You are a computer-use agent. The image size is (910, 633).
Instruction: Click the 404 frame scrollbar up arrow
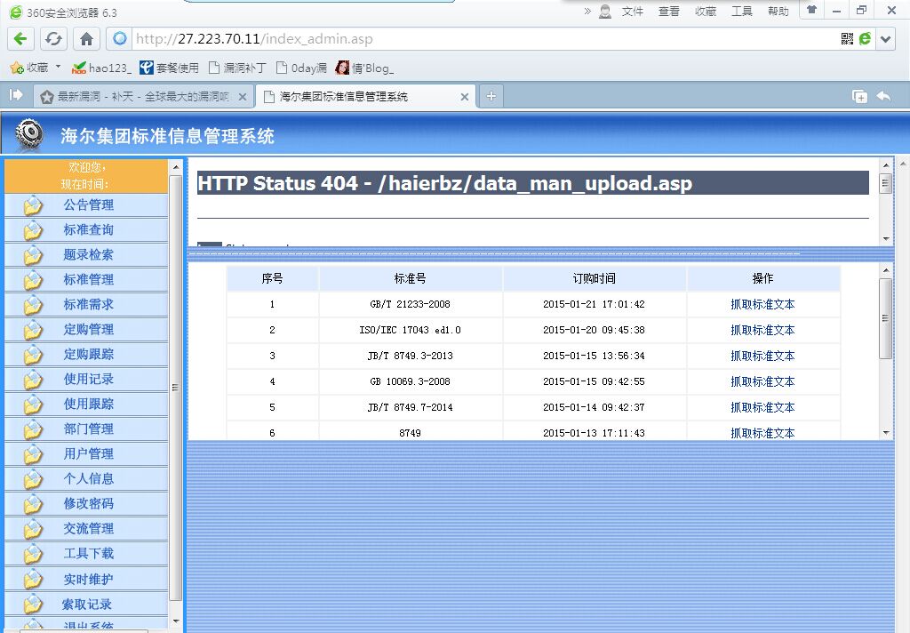[886, 165]
